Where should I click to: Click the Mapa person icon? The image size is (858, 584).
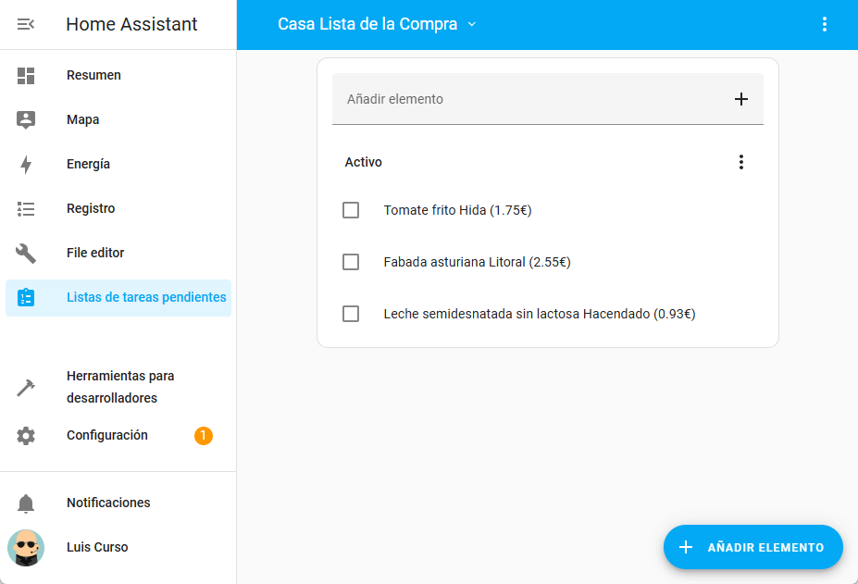click(x=26, y=120)
